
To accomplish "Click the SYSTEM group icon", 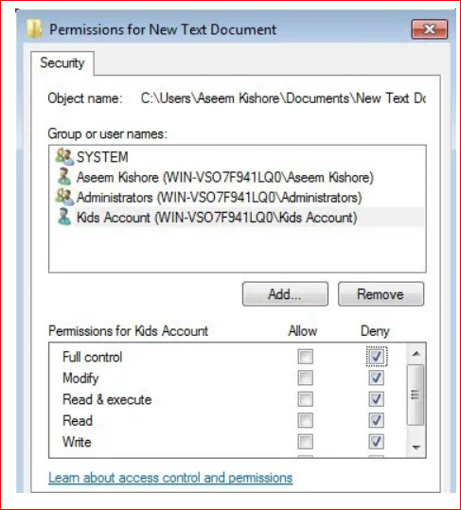I will pyautogui.click(x=64, y=156).
